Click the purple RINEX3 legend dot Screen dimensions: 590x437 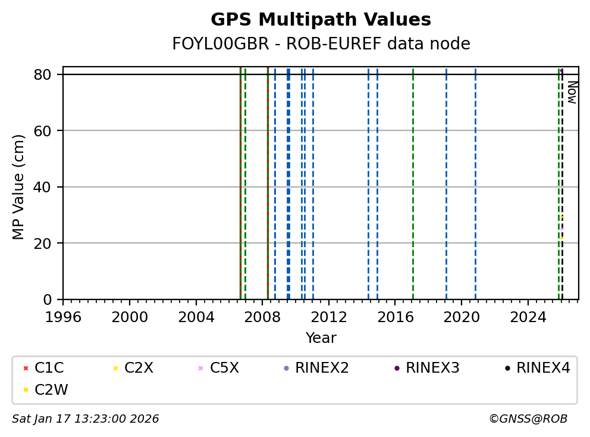tap(397, 369)
